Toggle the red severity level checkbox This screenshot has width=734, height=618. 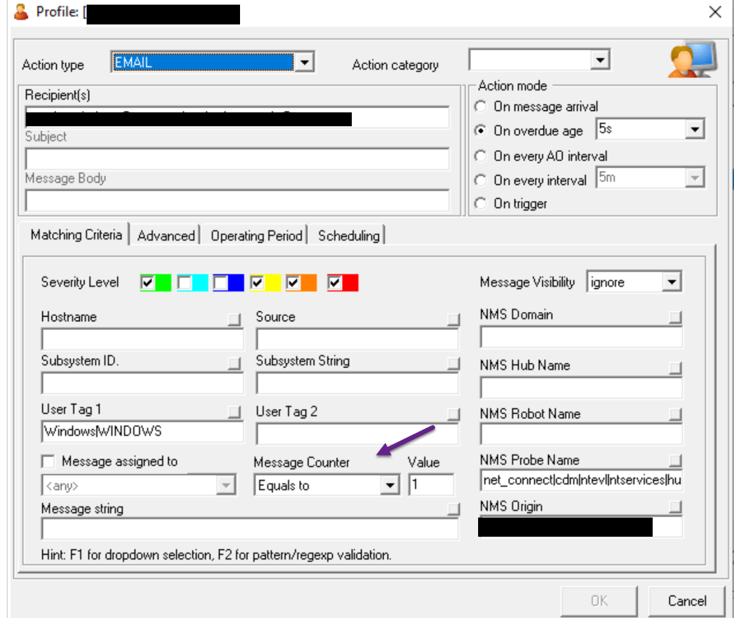(335, 284)
